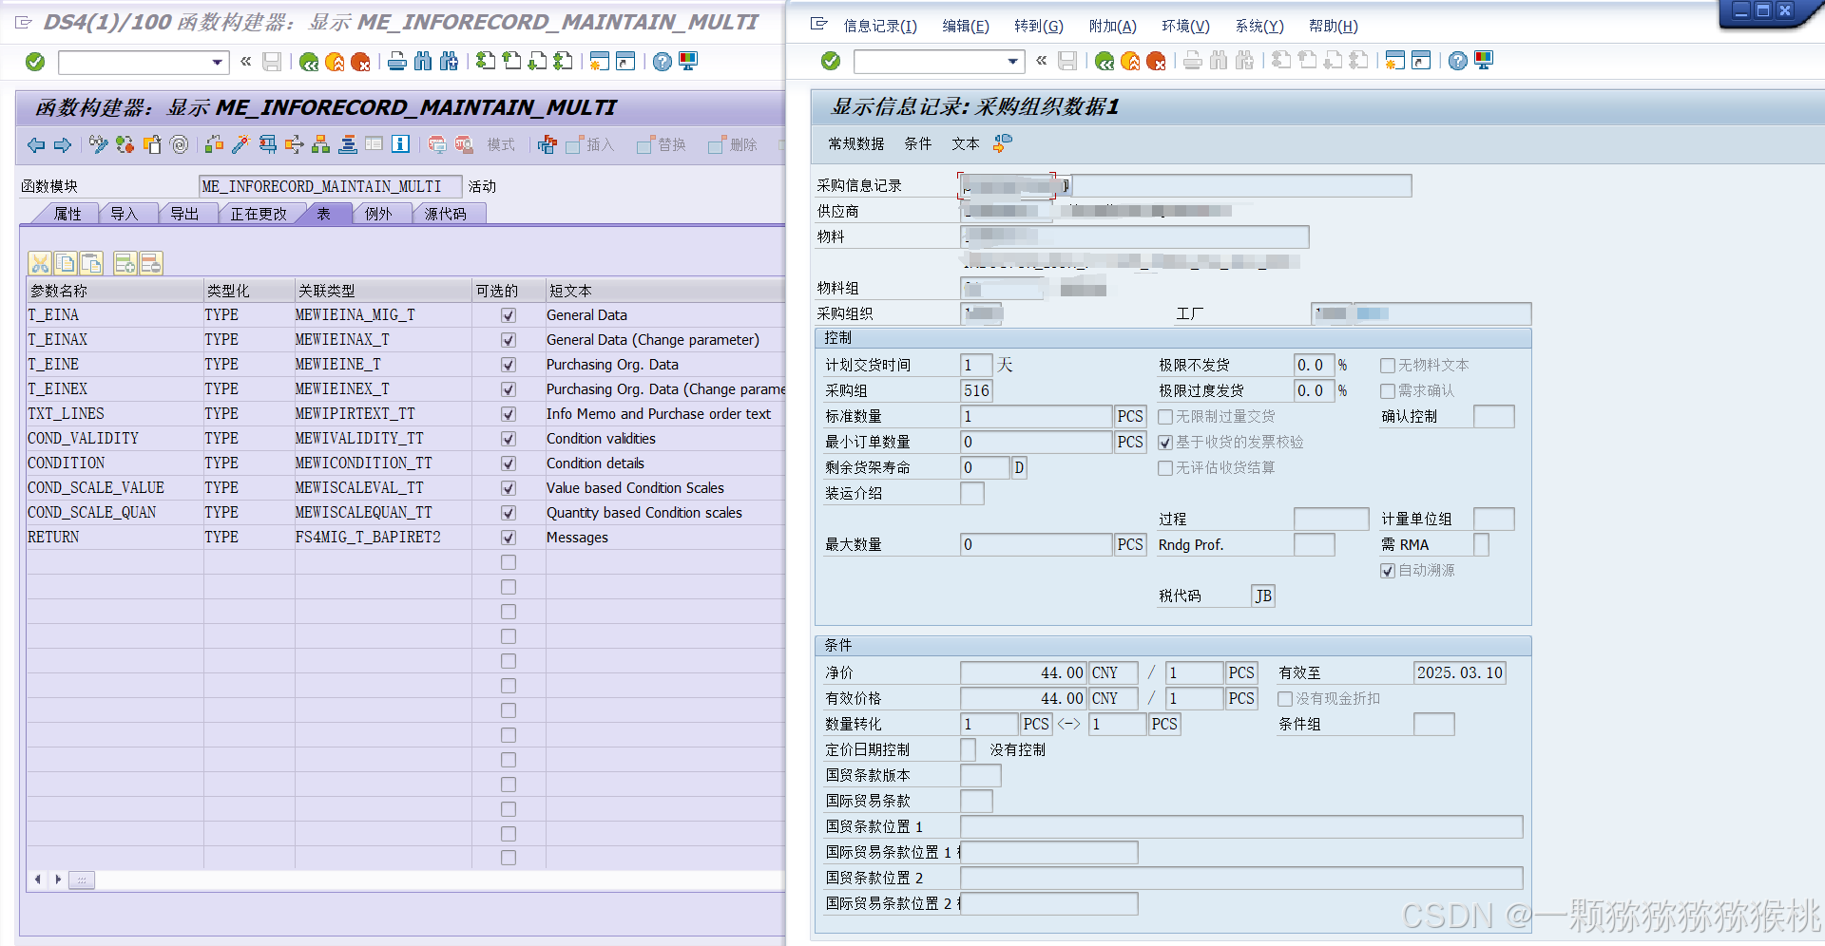Toggle 没有现金折扣 checkbox
Viewport: 1825px width, 946px height.
pos(1285,699)
